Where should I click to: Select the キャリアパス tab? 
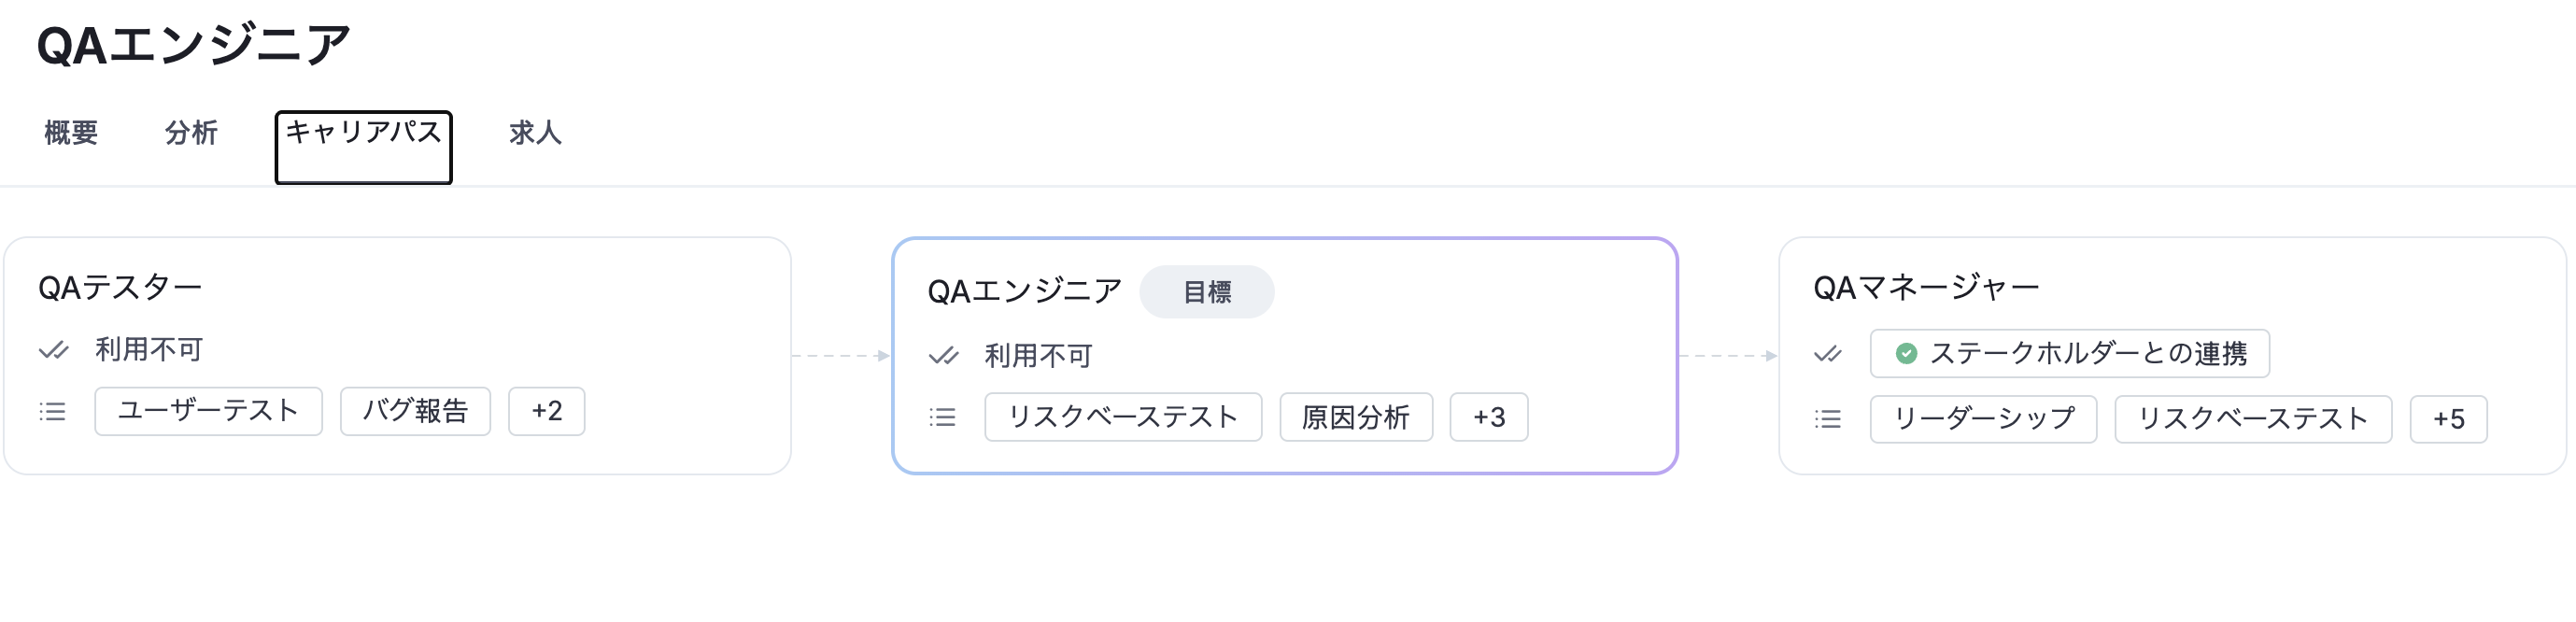coord(363,132)
